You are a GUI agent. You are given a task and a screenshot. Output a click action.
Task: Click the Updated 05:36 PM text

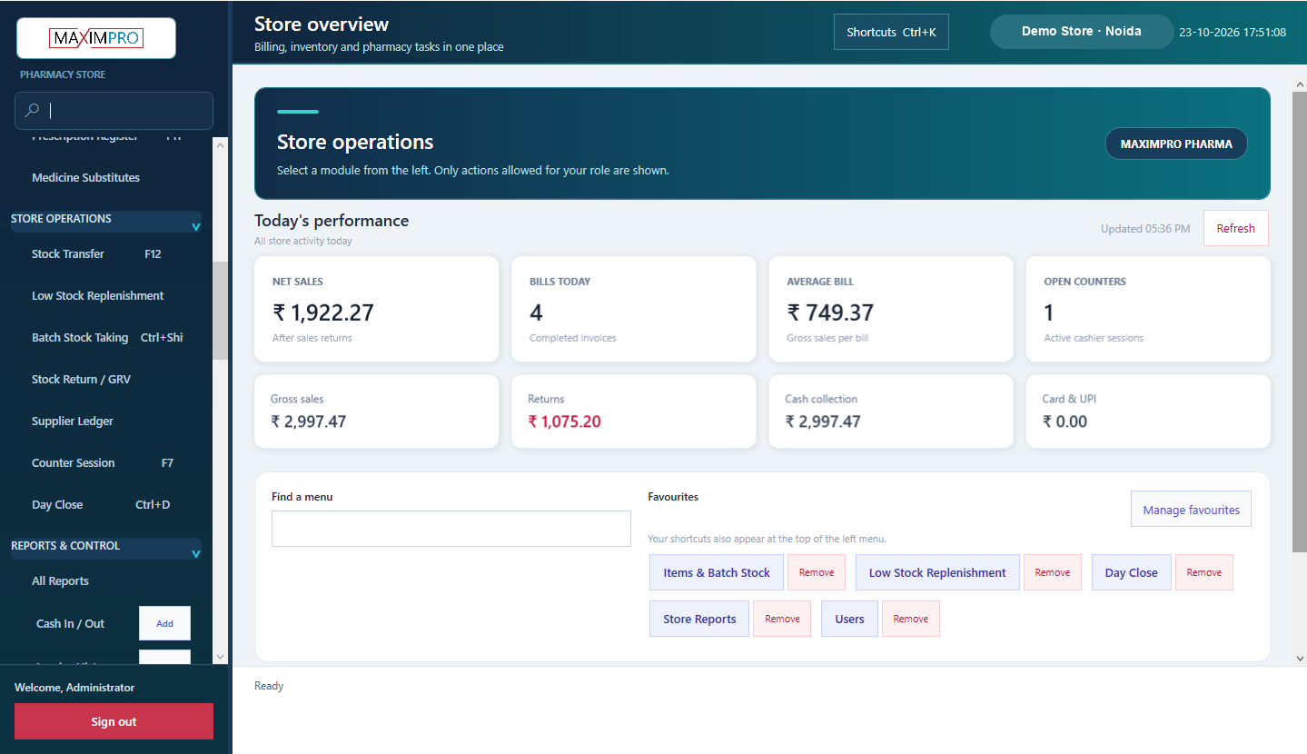pyautogui.click(x=1145, y=229)
